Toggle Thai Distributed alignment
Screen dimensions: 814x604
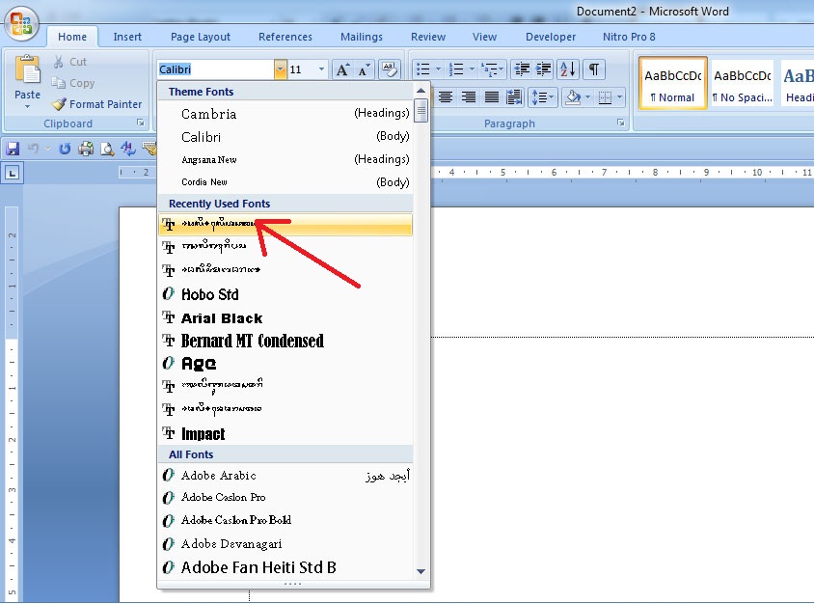click(x=514, y=97)
